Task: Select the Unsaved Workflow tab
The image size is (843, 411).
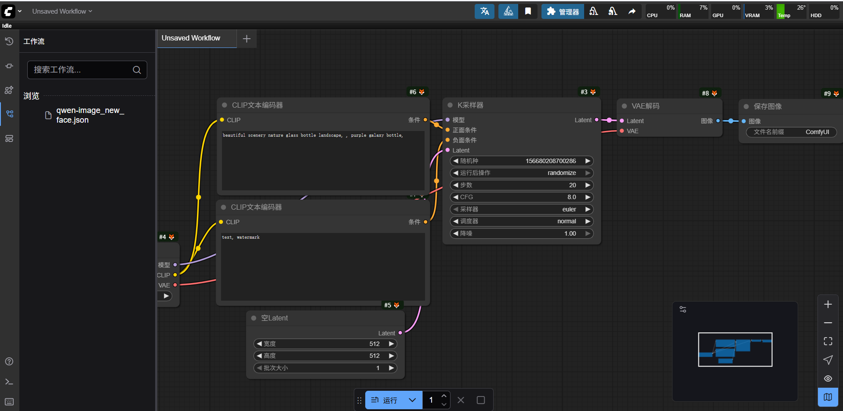Action: coord(191,38)
